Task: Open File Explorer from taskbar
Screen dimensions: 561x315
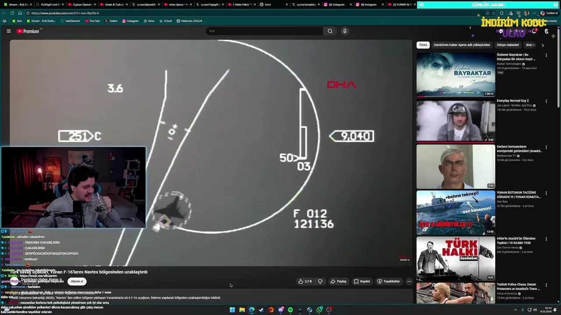Action: (242, 310)
